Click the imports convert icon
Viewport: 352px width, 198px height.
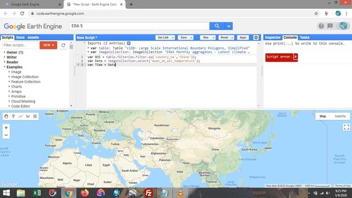pyautogui.click(x=129, y=43)
